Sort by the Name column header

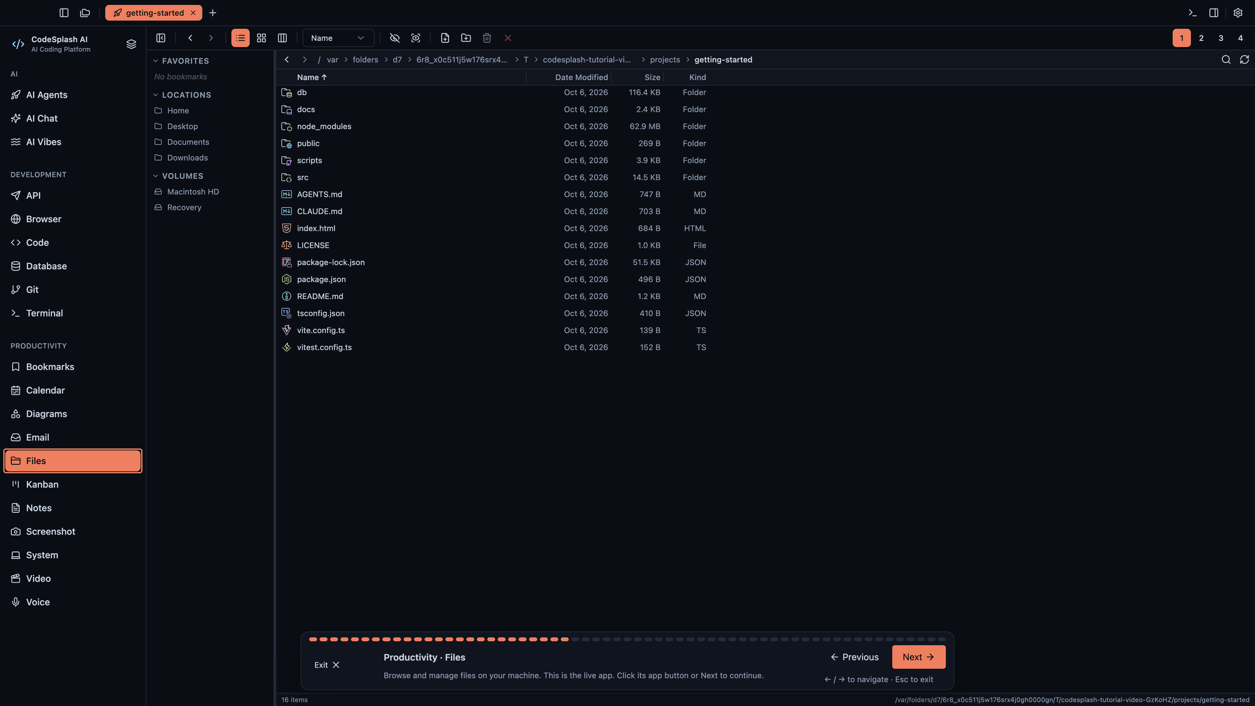pyautogui.click(x=312, y=77)
